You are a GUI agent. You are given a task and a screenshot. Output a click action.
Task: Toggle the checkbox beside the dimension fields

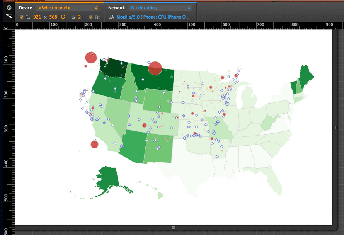click(x=22, y=17)
